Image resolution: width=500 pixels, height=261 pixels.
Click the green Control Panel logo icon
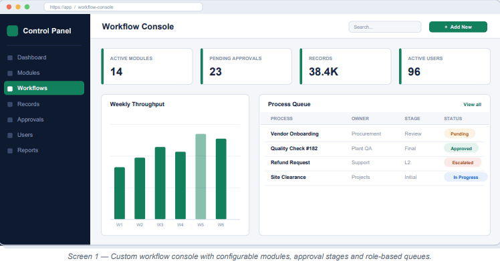pos(13,31)
